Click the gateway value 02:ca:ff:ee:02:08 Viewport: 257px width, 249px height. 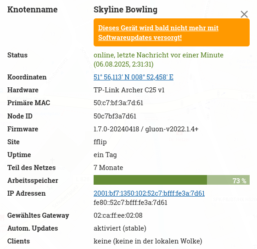click(118, 215)
